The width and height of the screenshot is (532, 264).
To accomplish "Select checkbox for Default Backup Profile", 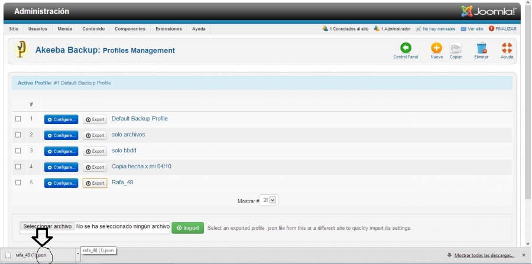I will click(x=18, y=119).
